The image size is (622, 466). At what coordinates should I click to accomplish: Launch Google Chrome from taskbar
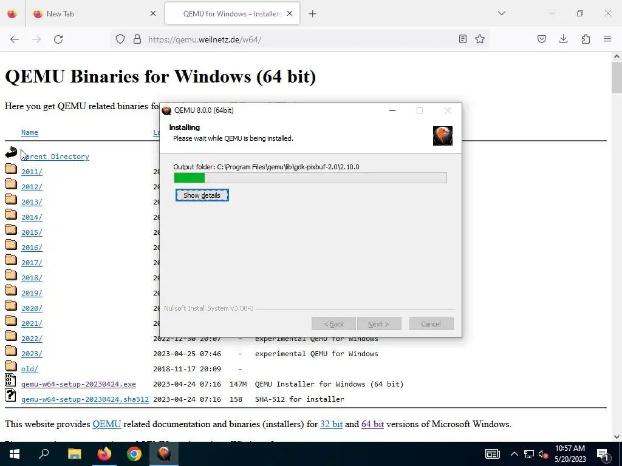(134, 454)
